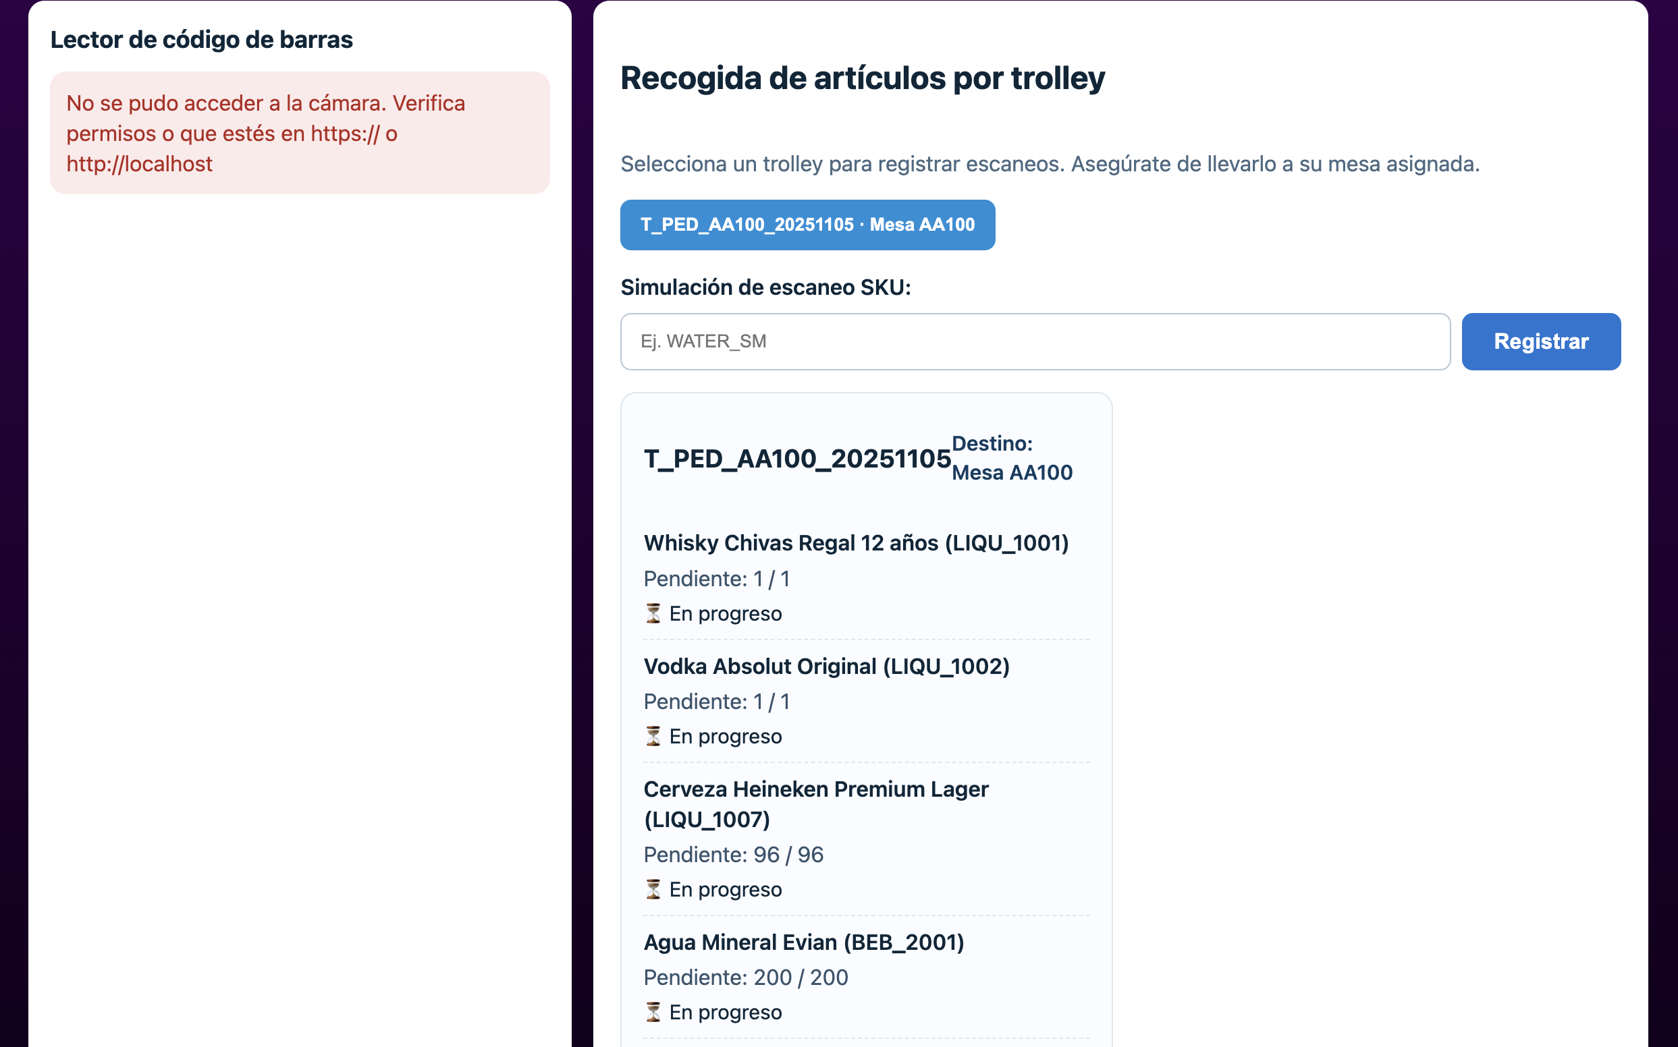Click the camera access error message
The width and height of the screenshot is (1678, 1047).
click(x=299, y=133)
